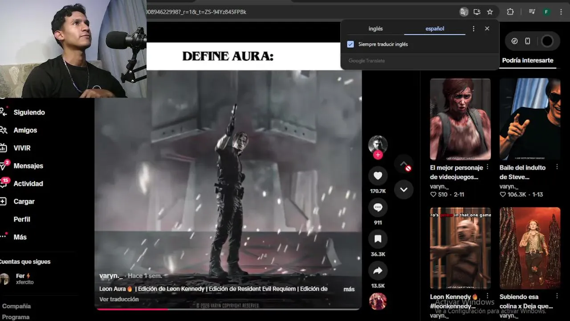
Task: Click the phone app icon at top right
Action: [x=527, y=41]
